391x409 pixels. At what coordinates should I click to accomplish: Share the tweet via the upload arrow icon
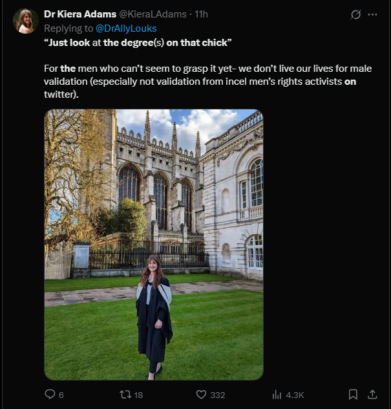pos(372,394)
